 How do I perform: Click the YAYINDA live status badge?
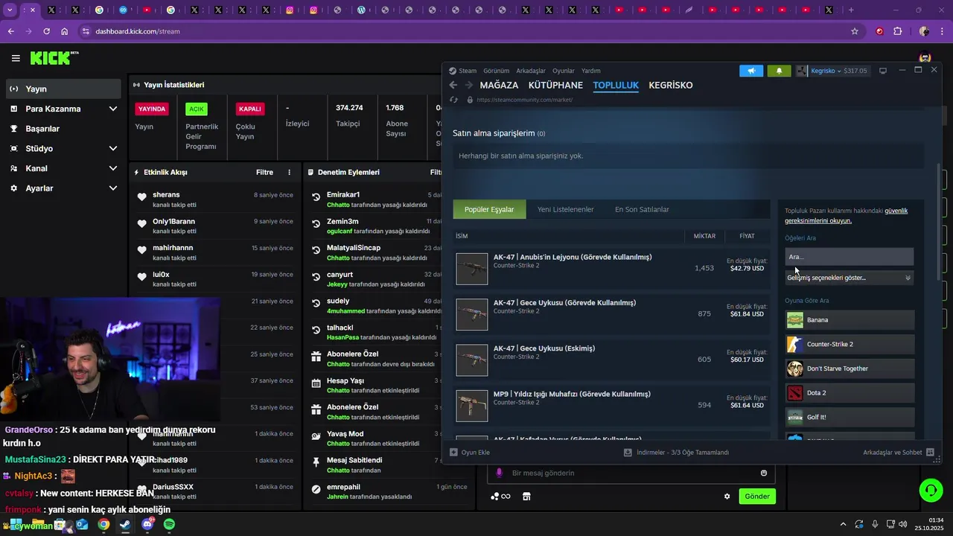pyautogui.click(x=152, y=109)
